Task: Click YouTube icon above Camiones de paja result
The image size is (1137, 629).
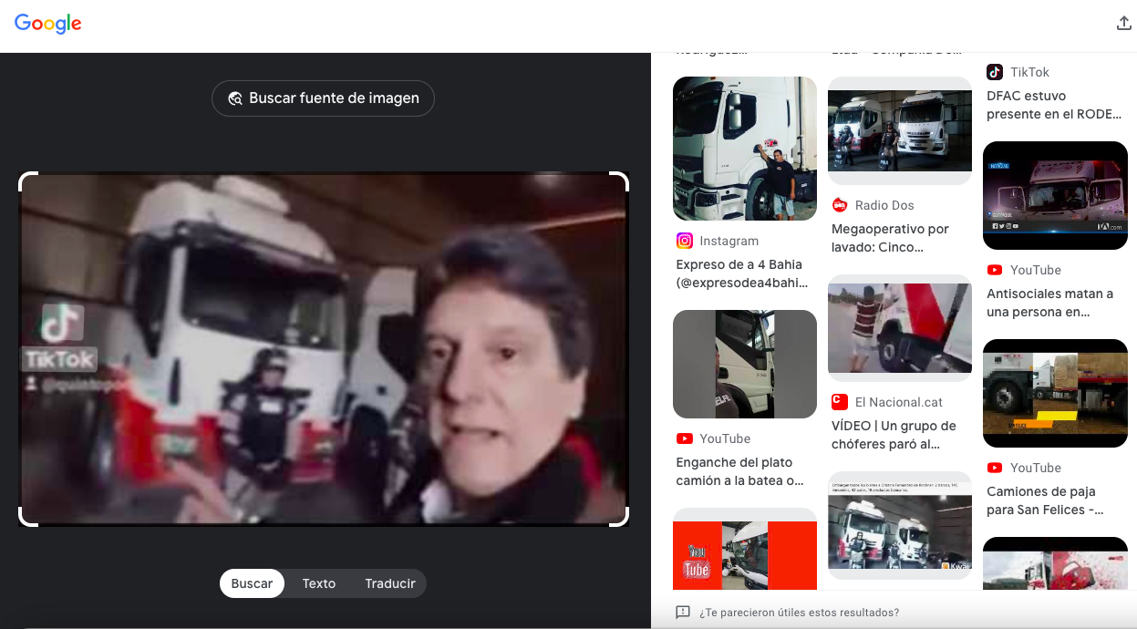Action: pos(995,468)
